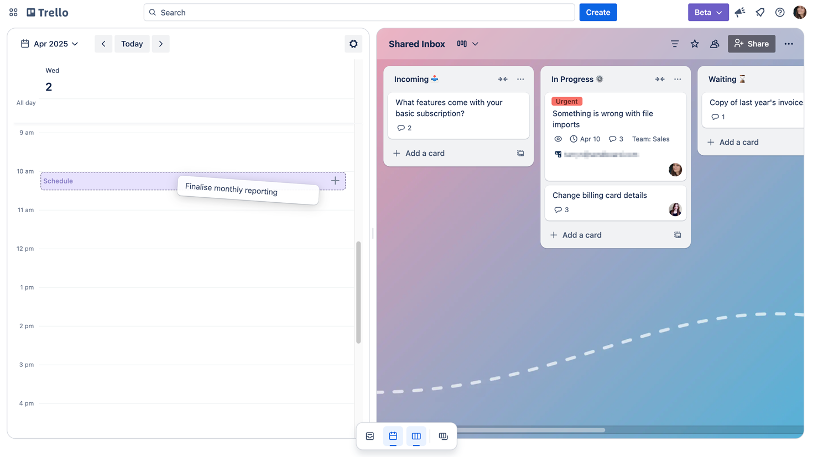
Task: Open board filters on Shared Inbox
Action: [674, 44]
